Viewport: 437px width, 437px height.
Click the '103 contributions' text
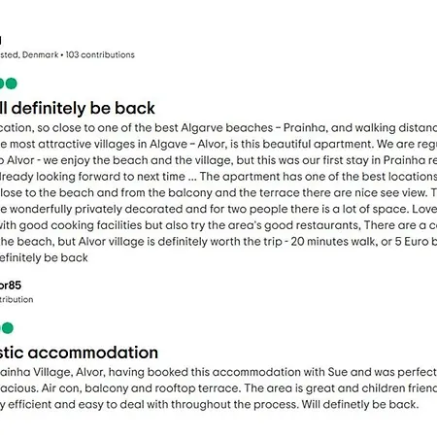tap(100, 54)
